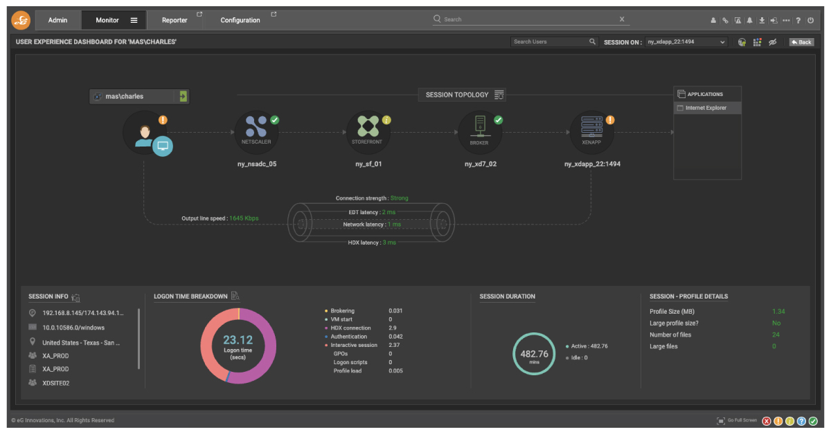This screenshot has width=831, height=434.
Task: Click the Reporter open-in-new-window icon
Action: coord(199,15)
